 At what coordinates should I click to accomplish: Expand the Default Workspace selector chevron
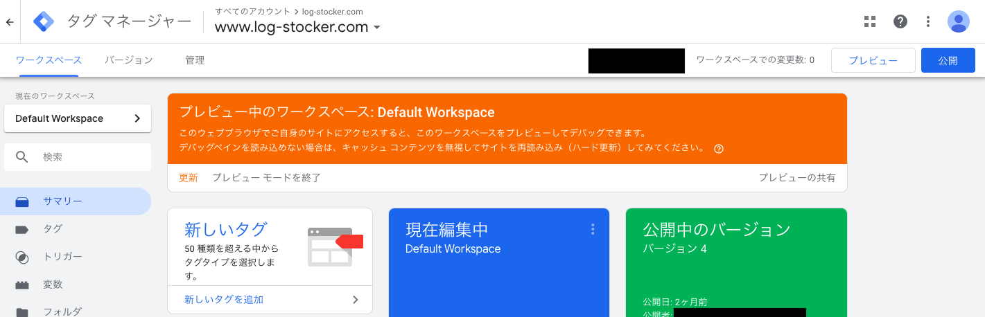tap(137, 118)
